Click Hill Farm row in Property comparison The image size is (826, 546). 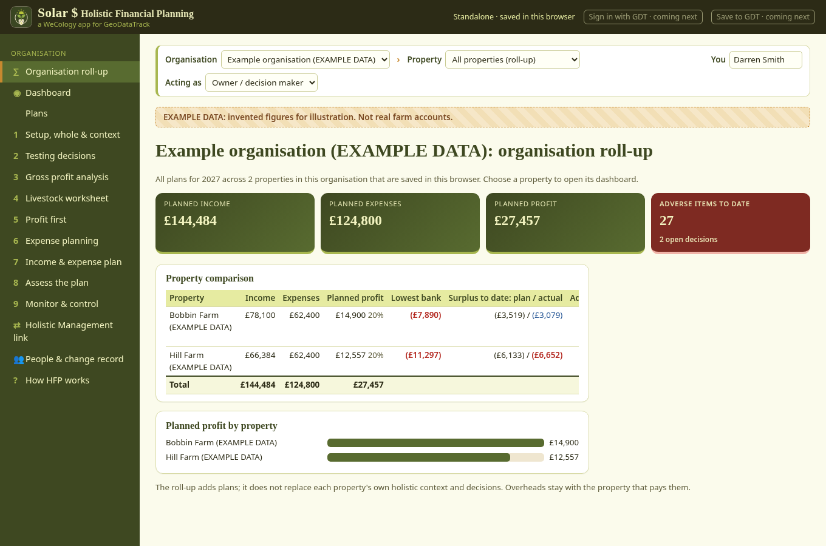point(372,362)
